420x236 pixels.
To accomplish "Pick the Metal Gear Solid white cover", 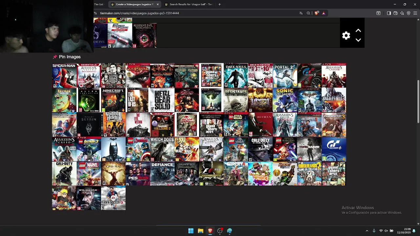I will 162,100.
